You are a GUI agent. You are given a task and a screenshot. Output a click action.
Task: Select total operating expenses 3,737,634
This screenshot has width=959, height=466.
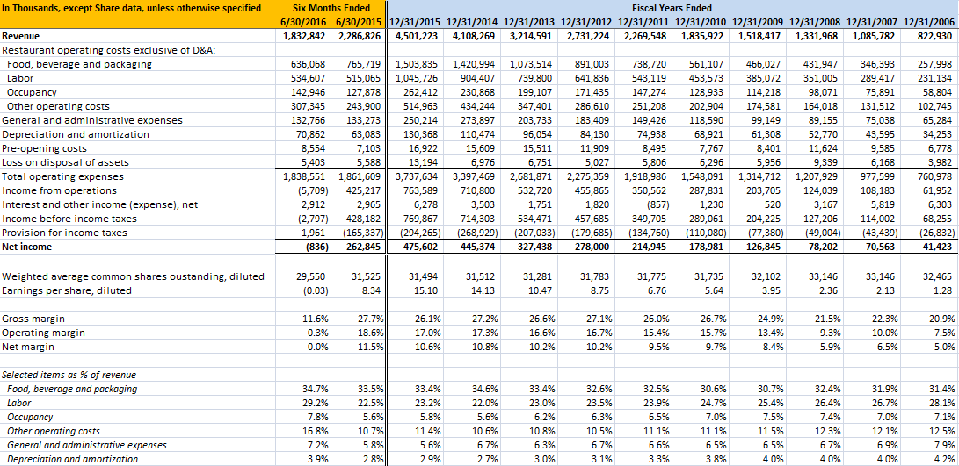pos(418,177)
